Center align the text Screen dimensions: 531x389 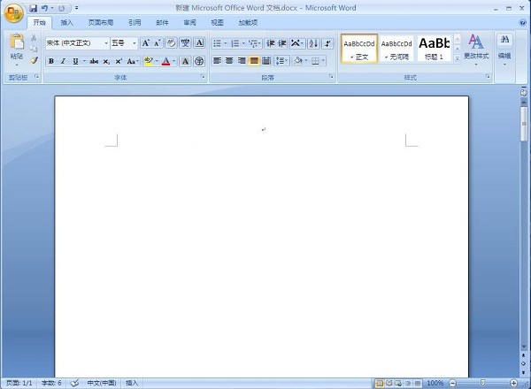pos(229,61)
